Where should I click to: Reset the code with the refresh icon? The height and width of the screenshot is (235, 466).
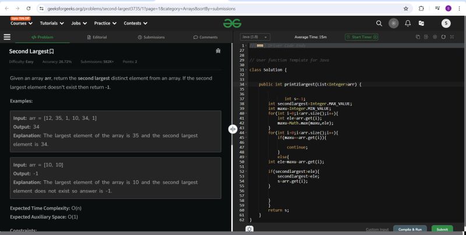pos(443,37)
